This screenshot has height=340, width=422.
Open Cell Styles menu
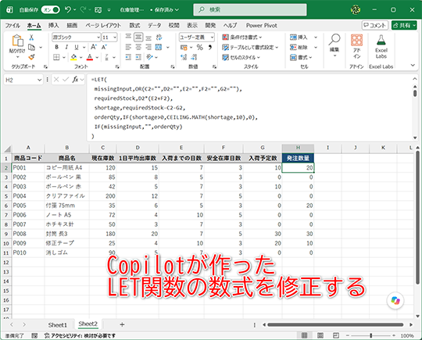pyautogui.click(x=241, y=57)
